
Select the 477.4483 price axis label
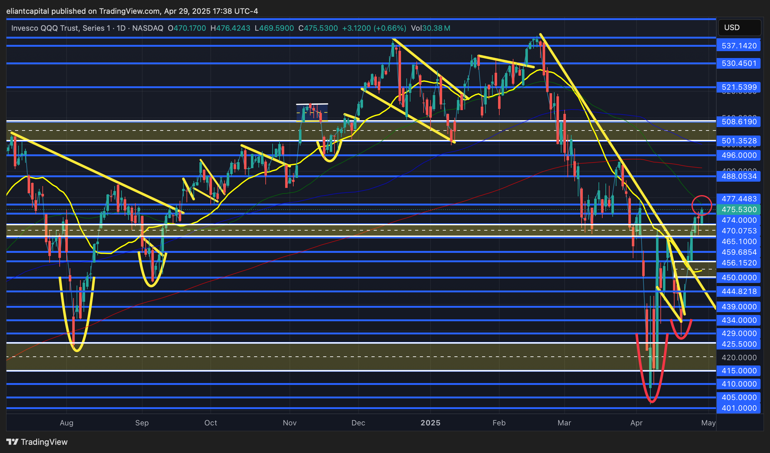(x=739, y=199)
